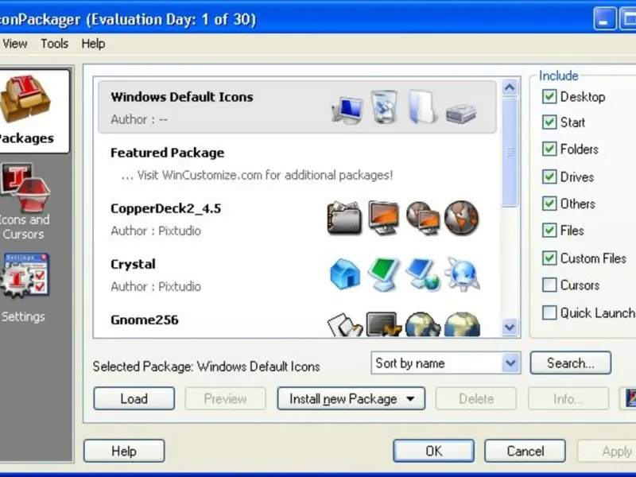Click the Search... button

[570, 363]
